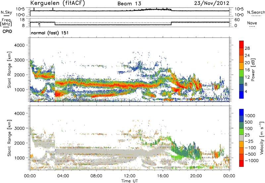
Task: Click the '12:00' time tick label
Action: (130, 176)
